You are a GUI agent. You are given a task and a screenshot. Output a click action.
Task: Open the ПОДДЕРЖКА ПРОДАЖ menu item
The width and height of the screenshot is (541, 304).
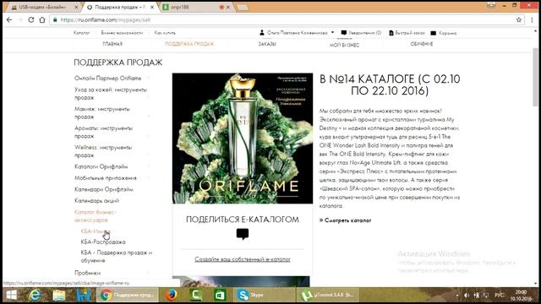pos(189,44)
